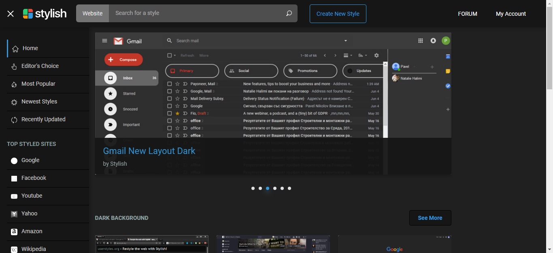Open Gmail New Layout Dark style title
The height and width of the screenshot is (253, 553).
click(149, 151)
